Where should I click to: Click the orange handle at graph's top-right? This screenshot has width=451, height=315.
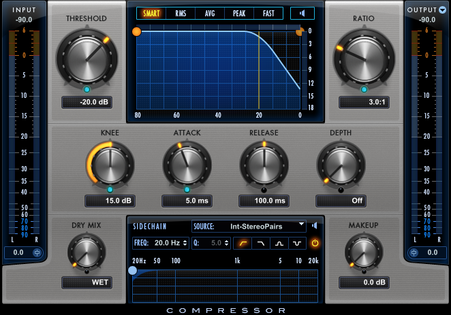coord(300,31)
